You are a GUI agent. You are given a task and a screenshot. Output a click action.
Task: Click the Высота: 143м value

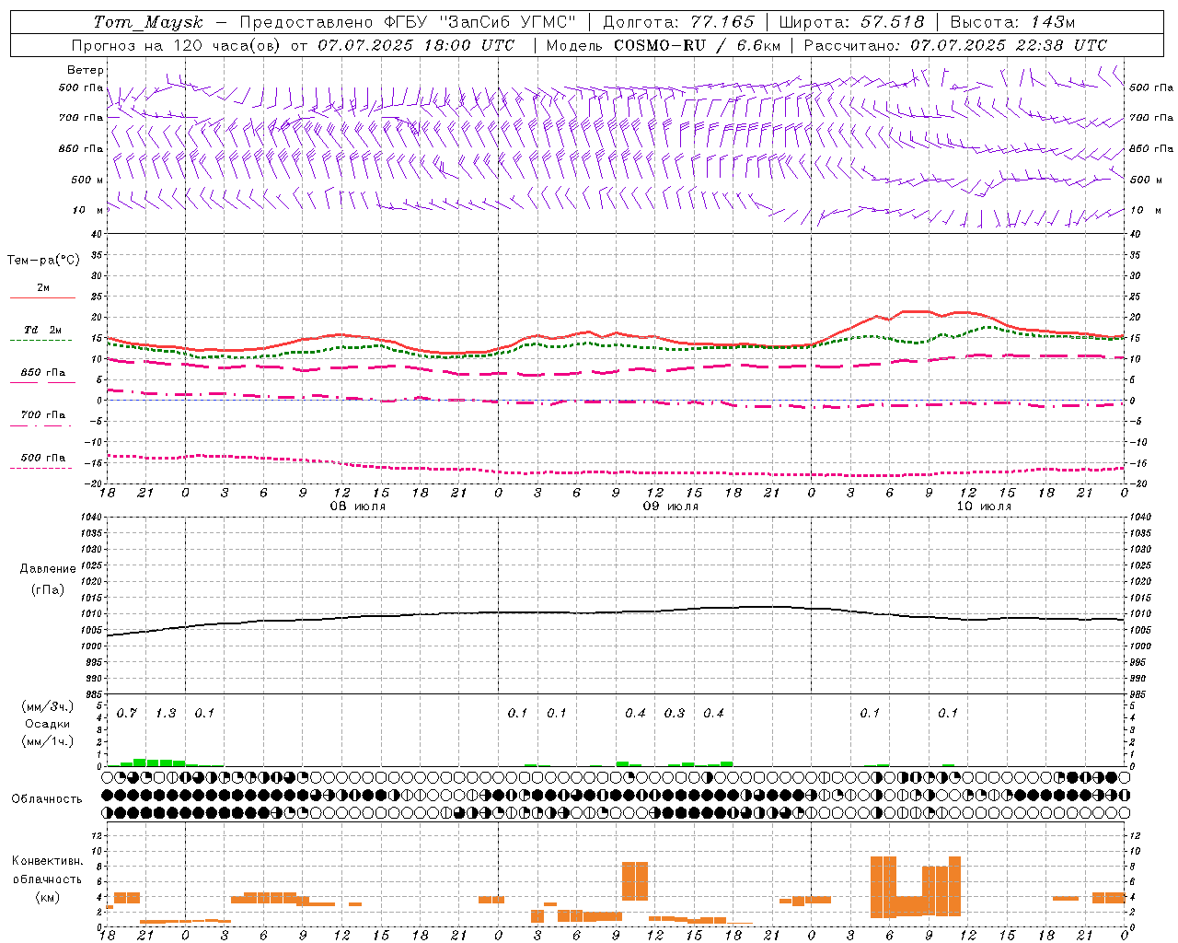[1012, 22]
